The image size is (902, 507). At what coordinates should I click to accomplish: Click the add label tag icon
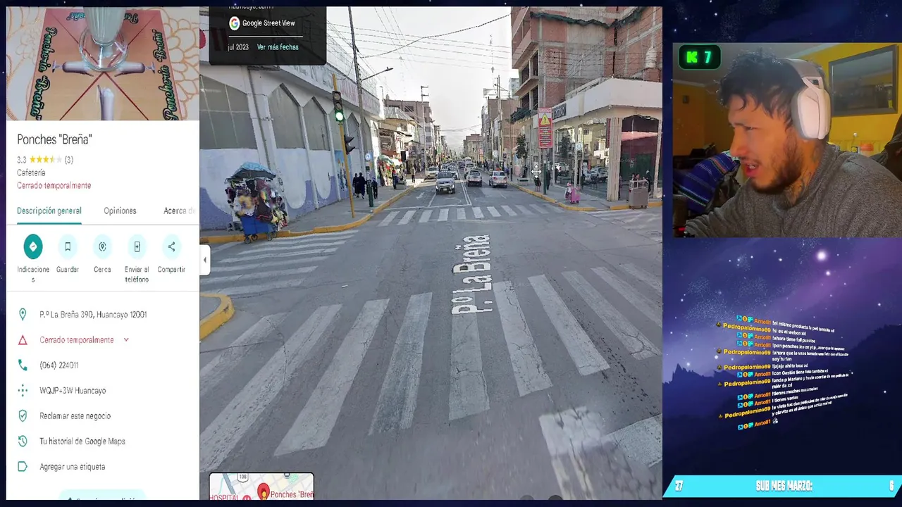point(23,467)
